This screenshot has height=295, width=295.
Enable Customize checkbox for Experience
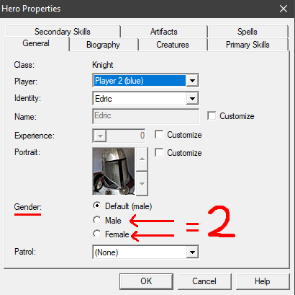tap(159, 135)
